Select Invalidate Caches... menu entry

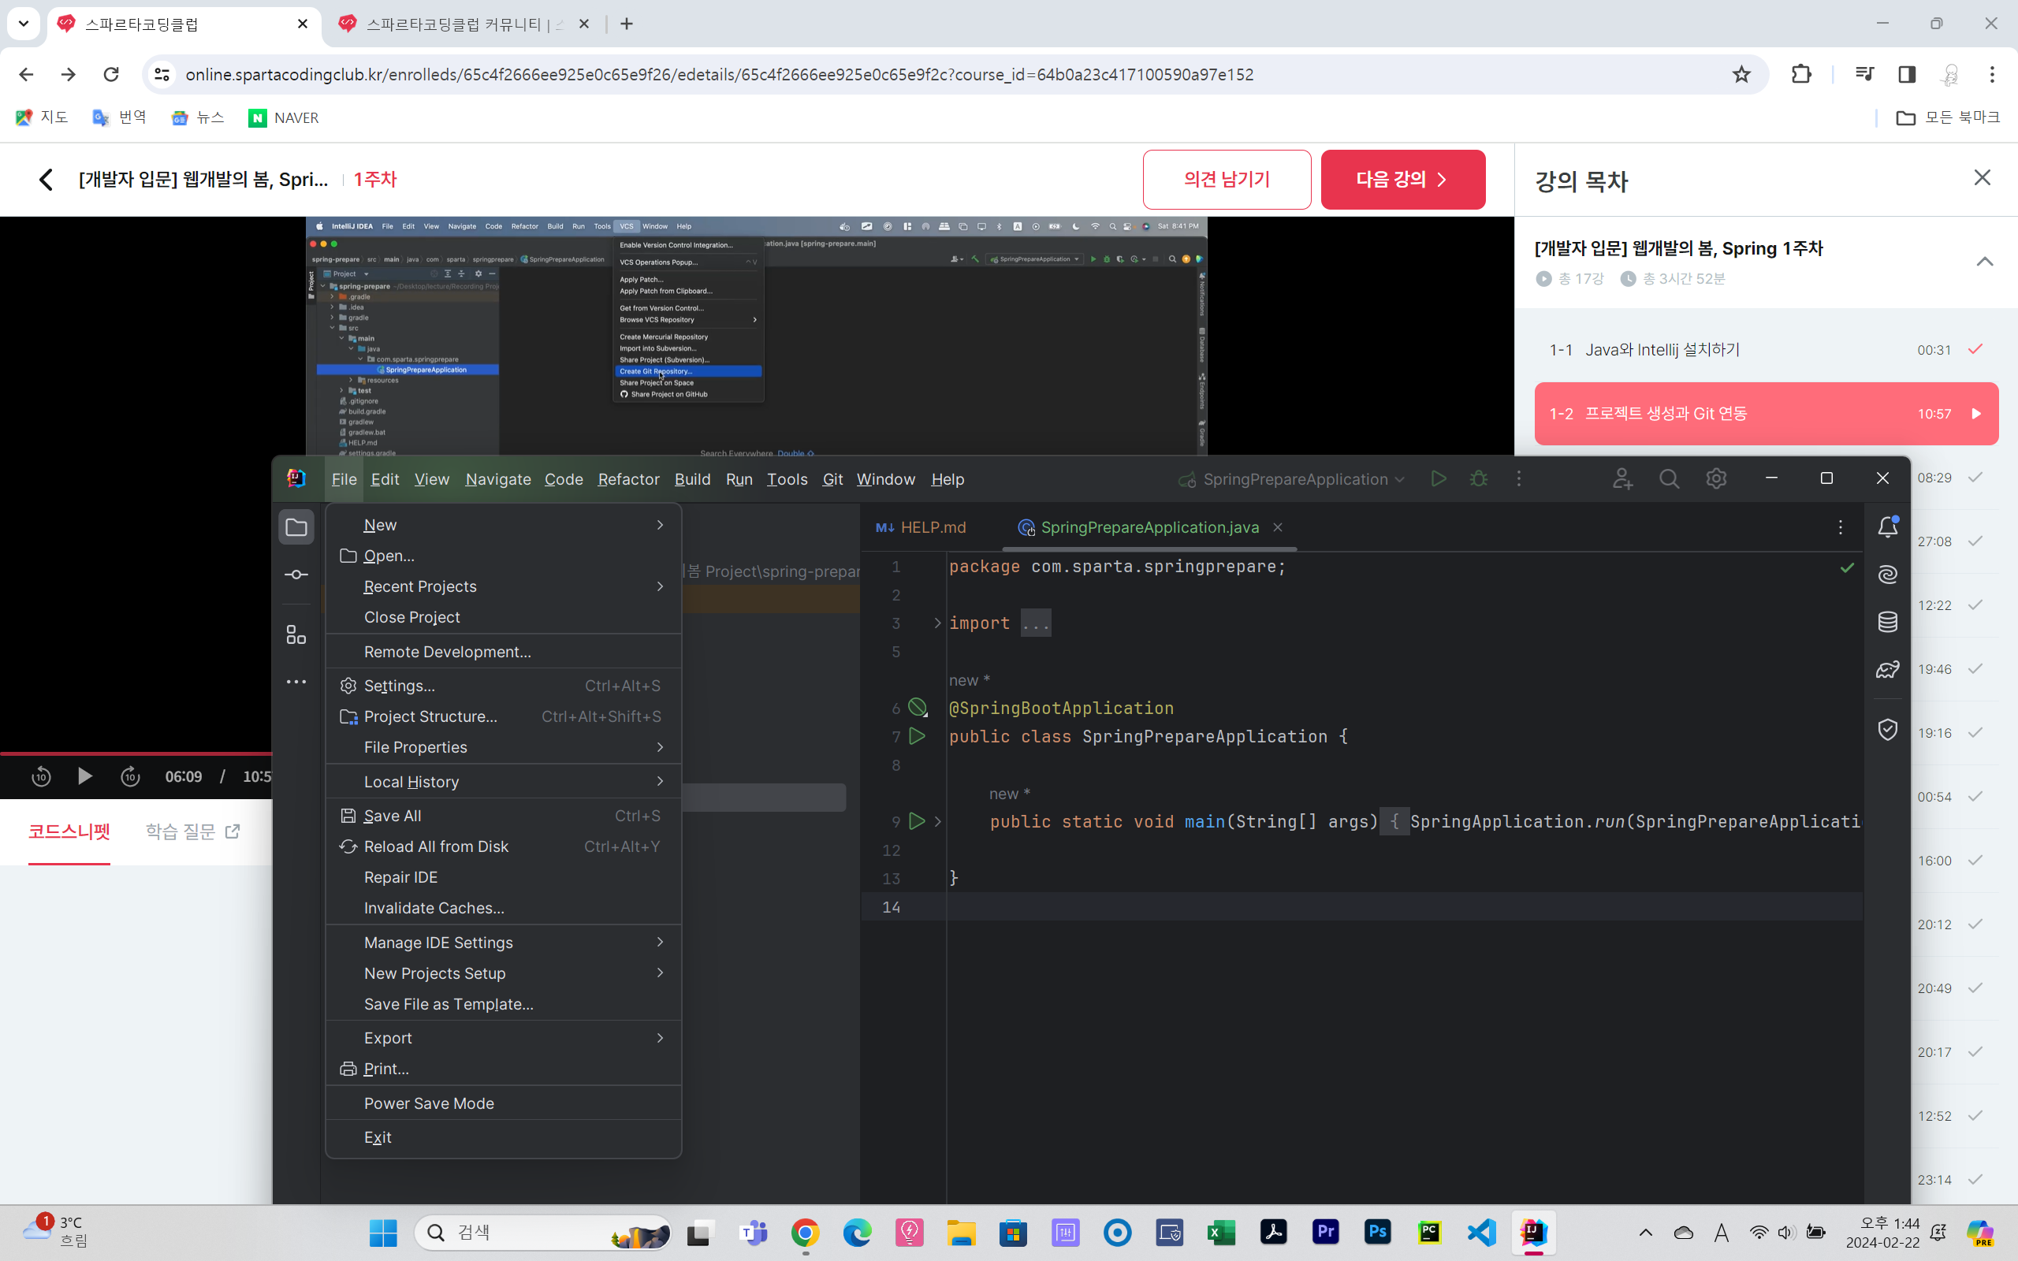point(504,907)
